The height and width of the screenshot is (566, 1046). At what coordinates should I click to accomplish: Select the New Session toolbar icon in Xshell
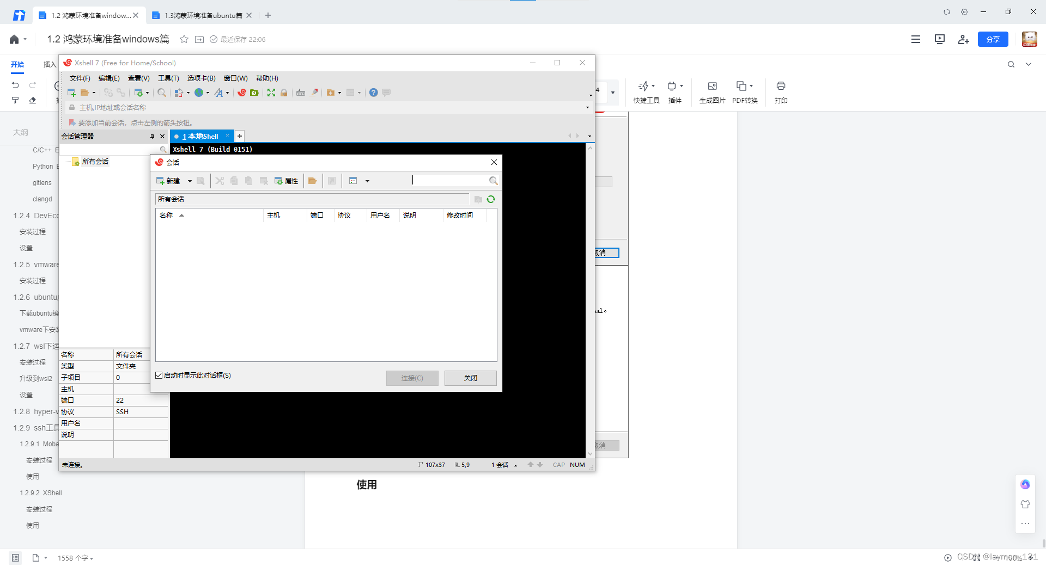pos(71,93)
